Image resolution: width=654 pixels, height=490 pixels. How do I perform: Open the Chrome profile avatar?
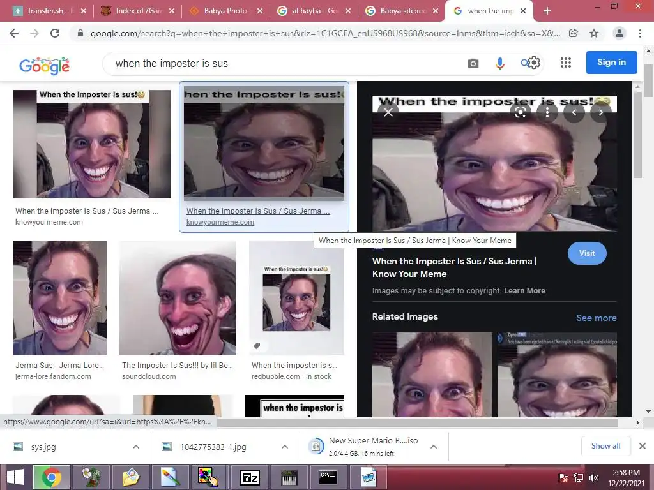620,33
